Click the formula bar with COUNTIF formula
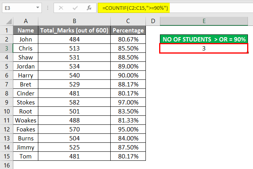 tap(176, 8)
